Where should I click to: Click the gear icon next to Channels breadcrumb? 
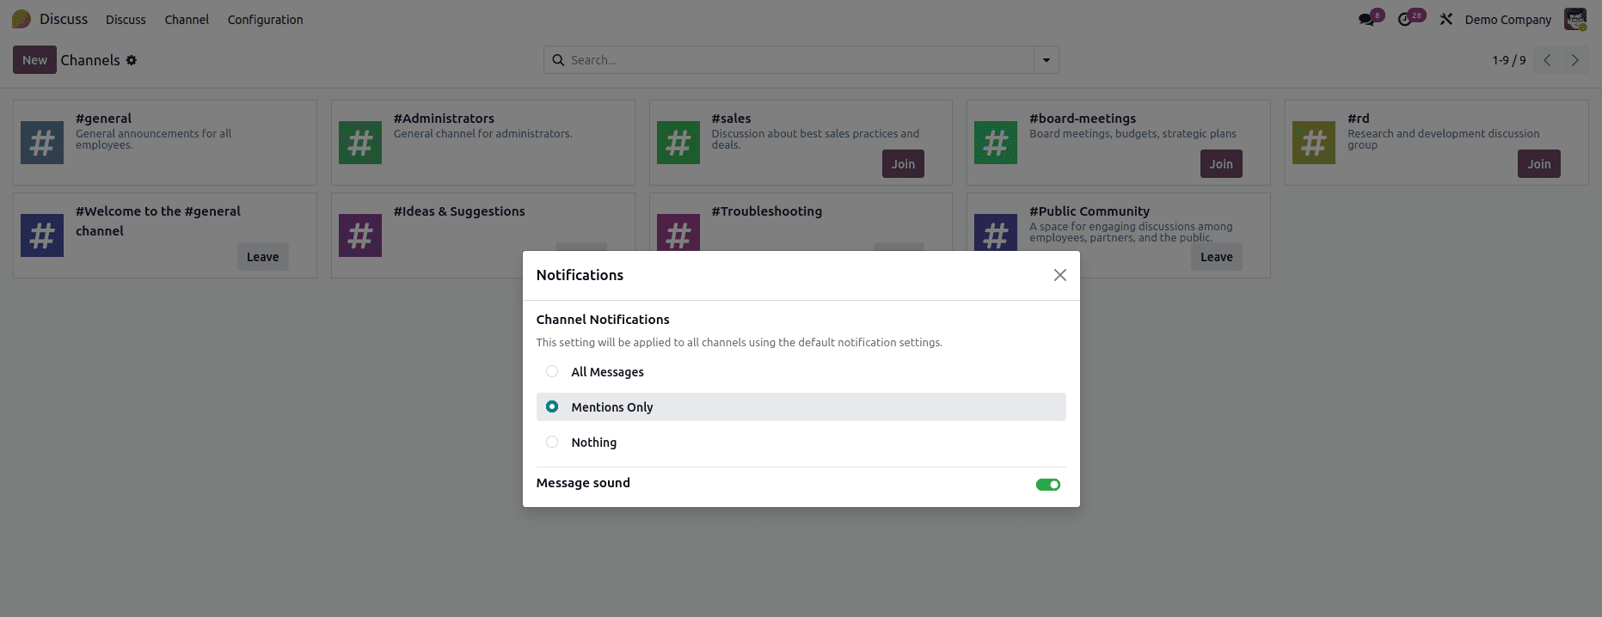(x=132, y=60)
